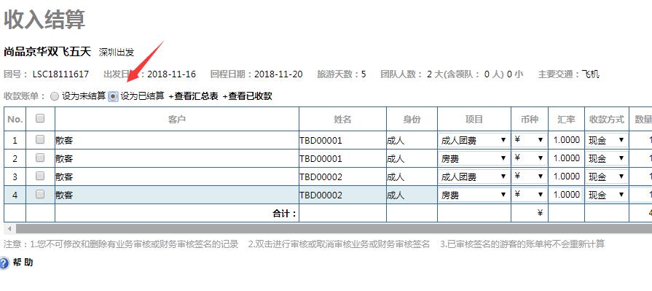Click 散客 customer cell in row 3
652x291 pixels.
click(177, 177)
